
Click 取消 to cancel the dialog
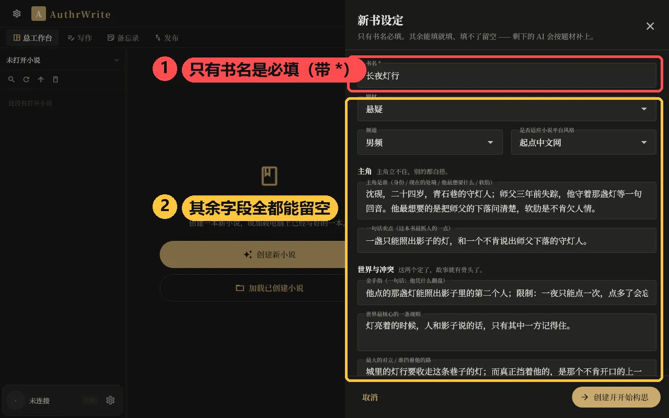370,397
